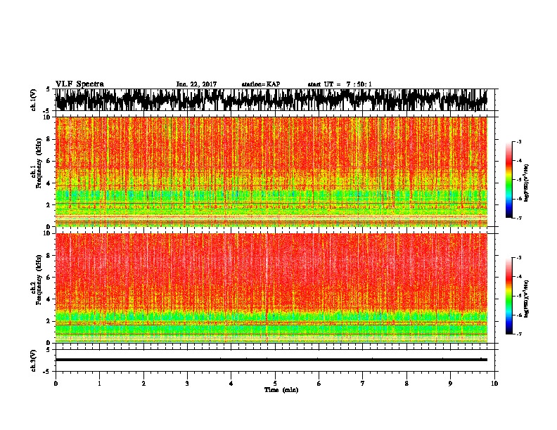Click the "5" tick on ch.1(V) axis
The image size is (557, 430).
click(x=49, y=89)
